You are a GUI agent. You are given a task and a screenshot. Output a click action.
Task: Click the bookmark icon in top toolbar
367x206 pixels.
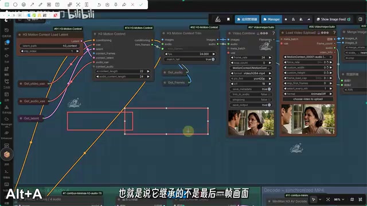(228, 19)
